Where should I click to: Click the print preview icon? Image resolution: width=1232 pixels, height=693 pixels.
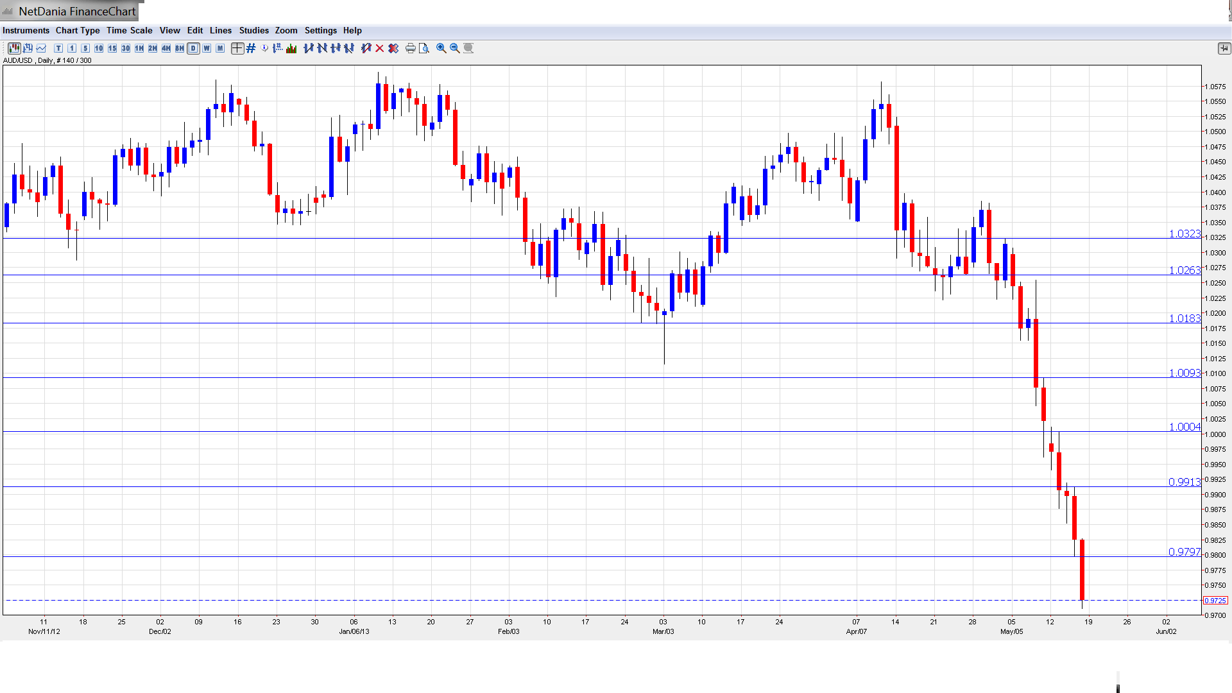coord(424,48)
